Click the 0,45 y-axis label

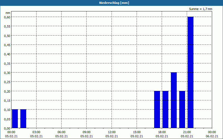pos(7,45)
